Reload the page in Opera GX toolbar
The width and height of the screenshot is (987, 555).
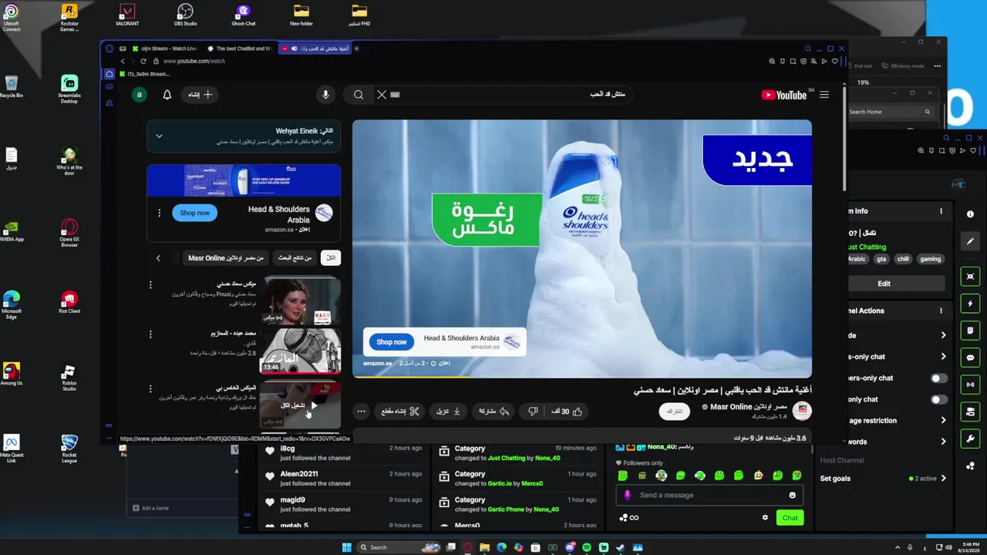pyautogui.click(x=143, y=61)
